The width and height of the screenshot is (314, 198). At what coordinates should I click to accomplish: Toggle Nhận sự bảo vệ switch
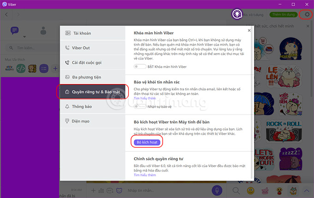pos(140,107)
